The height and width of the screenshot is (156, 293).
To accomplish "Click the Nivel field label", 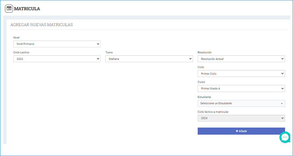I will (16, 38).
